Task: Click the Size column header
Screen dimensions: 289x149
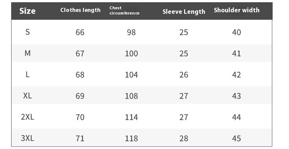Action: pyautogui.click(x=28, y=11)
